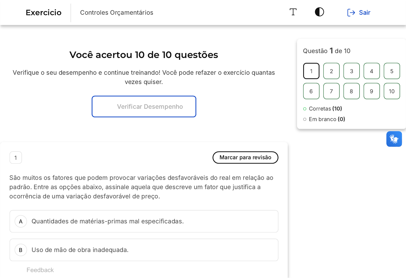Click the Exercicio header title
This screenshot has height=278, width=406.
click(44, 13)
